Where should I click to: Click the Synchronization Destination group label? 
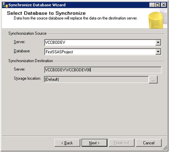31,61
